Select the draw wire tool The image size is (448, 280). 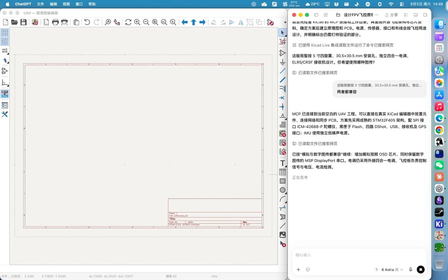click(x=283, y=71)
